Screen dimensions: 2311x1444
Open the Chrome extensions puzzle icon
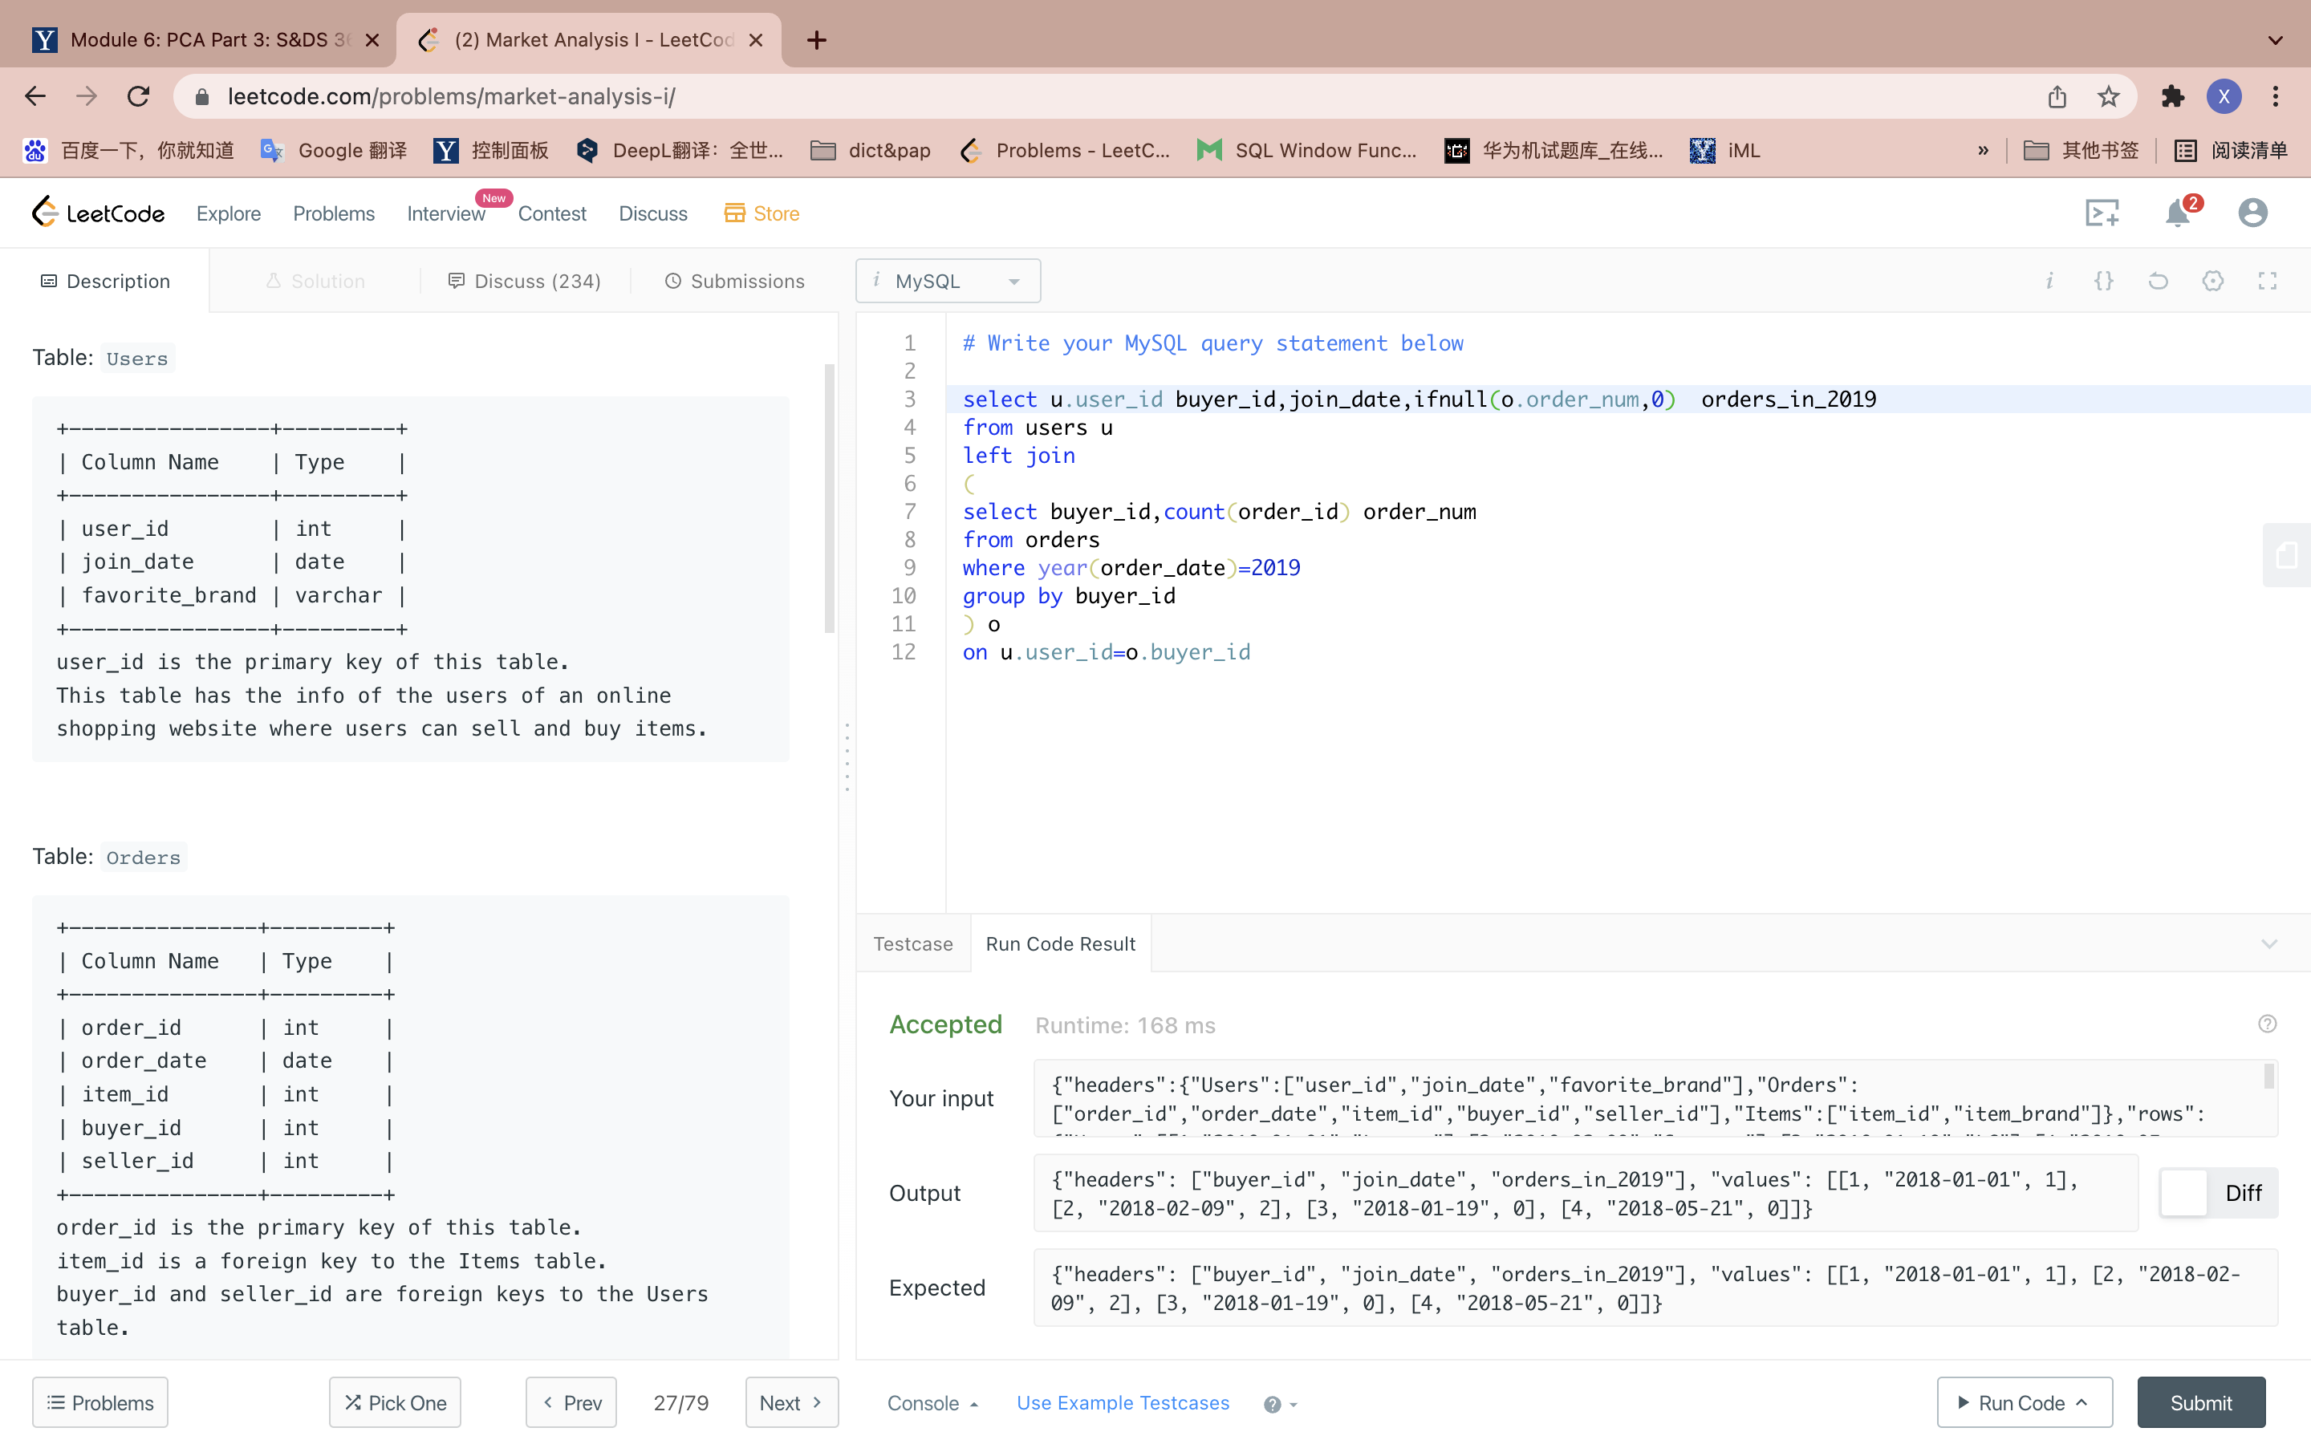pyautogui.click(x=2172, y=96)
